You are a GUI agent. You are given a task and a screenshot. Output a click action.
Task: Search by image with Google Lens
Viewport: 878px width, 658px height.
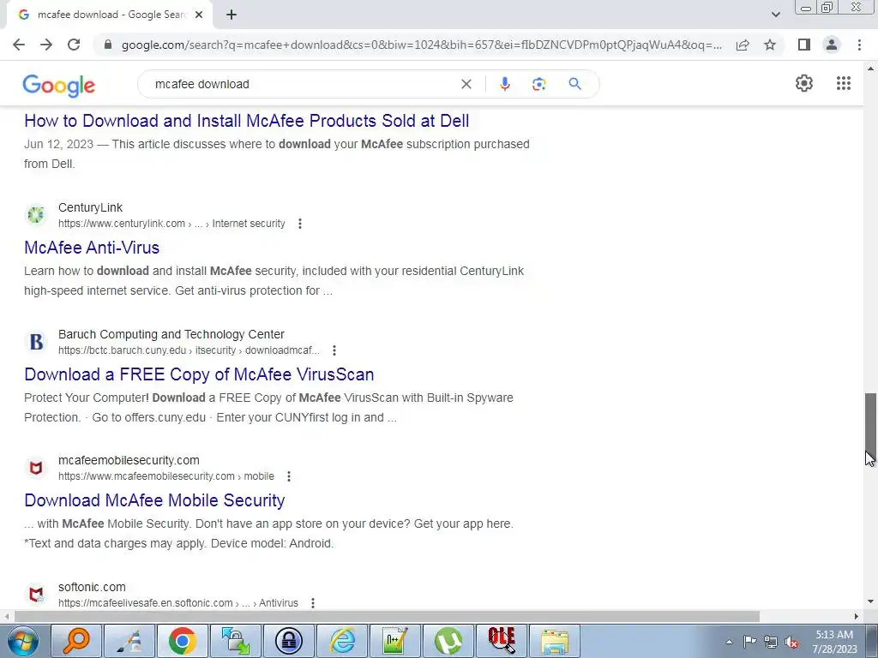(x=538, y=84)
